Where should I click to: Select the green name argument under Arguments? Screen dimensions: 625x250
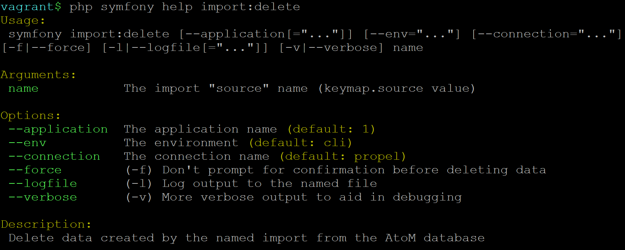click(23, 89)
